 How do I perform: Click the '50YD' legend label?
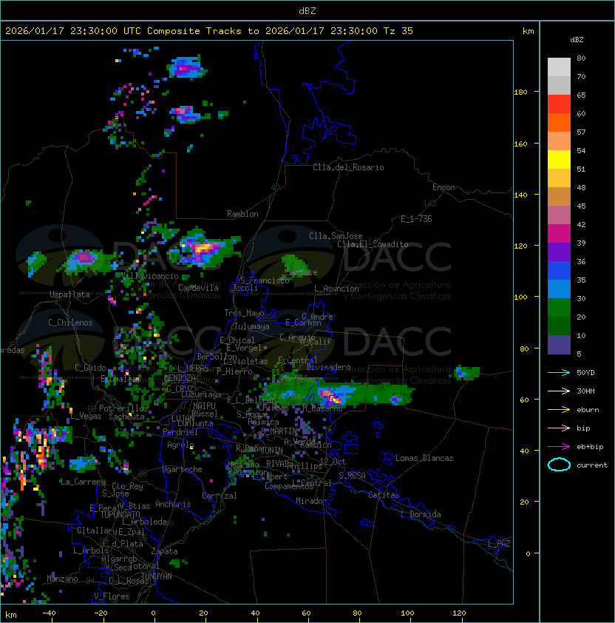(x=585, y=373)
